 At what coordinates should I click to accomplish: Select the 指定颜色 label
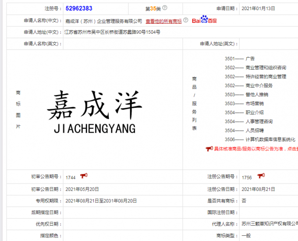pos(51,236)
